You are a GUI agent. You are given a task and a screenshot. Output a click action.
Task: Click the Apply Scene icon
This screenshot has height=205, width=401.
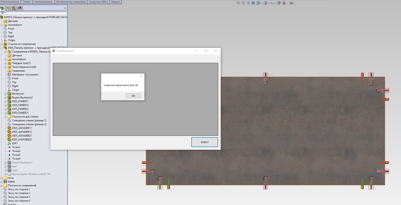tap(284, 3)
